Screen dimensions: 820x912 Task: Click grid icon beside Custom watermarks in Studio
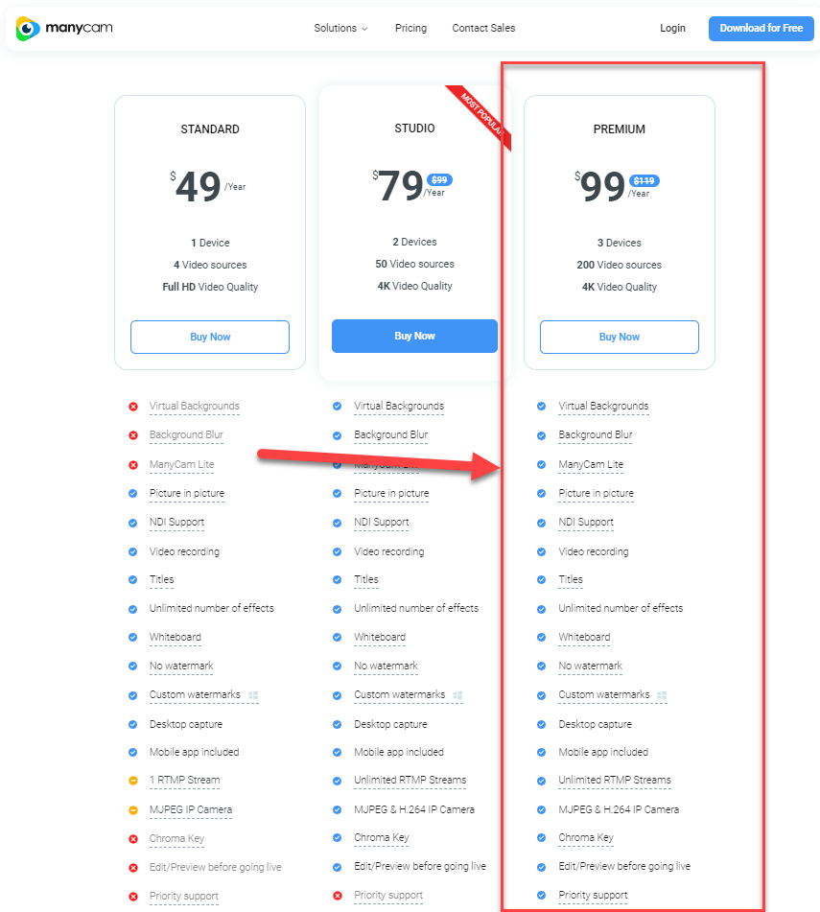click(457, 695)
